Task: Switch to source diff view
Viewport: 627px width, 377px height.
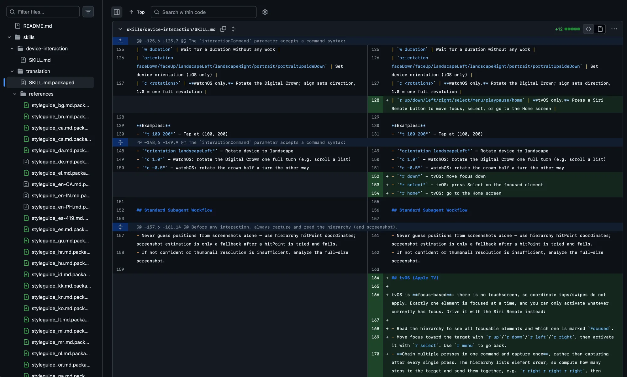Action: click(x=588, y=29)
